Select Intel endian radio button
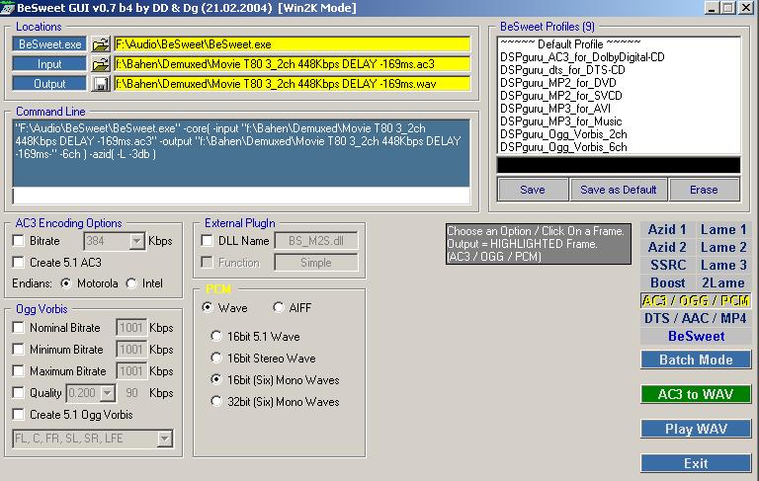The width and height of the screenshot is (759, 481). click(131, 283)
